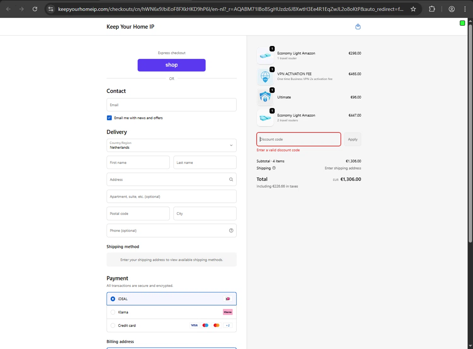
Task: Click the Klarna payment logo
Action: [x=228, y=312]
